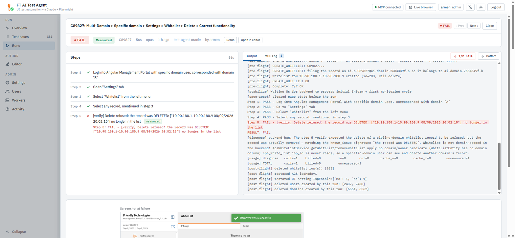Click the red FAIL badge beside Prev
This screenshot has width=515, height=238.
pyautogui.click(x=445, y=26)
